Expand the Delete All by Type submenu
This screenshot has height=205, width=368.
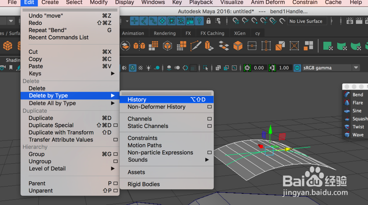[70, 103]
